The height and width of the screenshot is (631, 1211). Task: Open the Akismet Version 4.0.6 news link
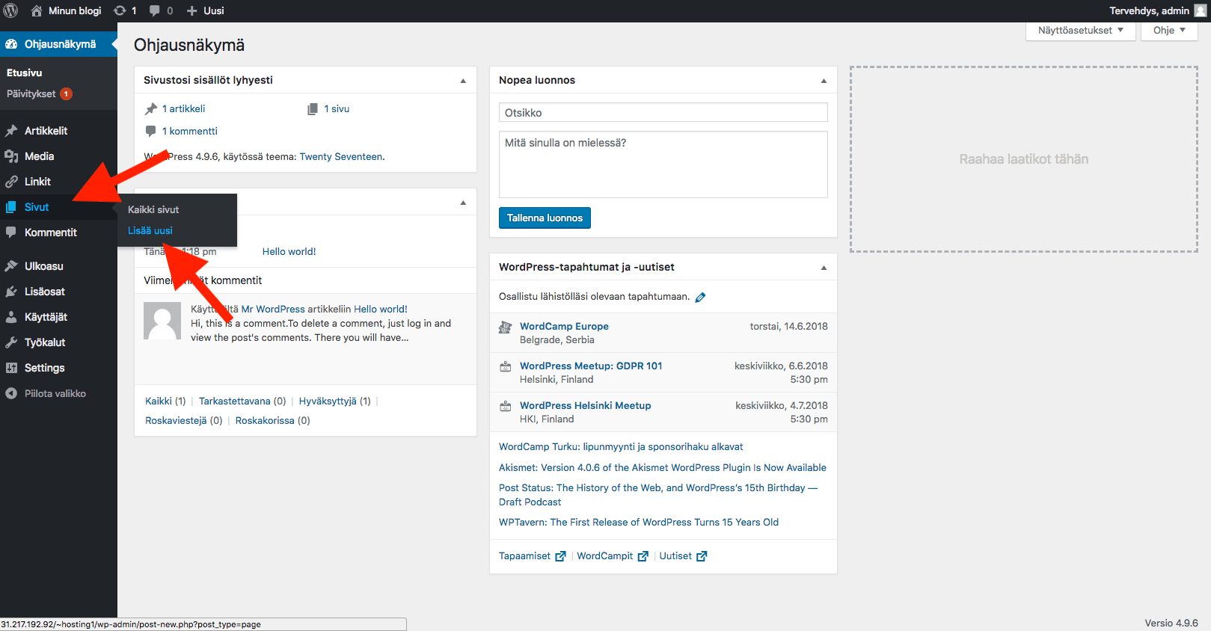pos(663,468)
